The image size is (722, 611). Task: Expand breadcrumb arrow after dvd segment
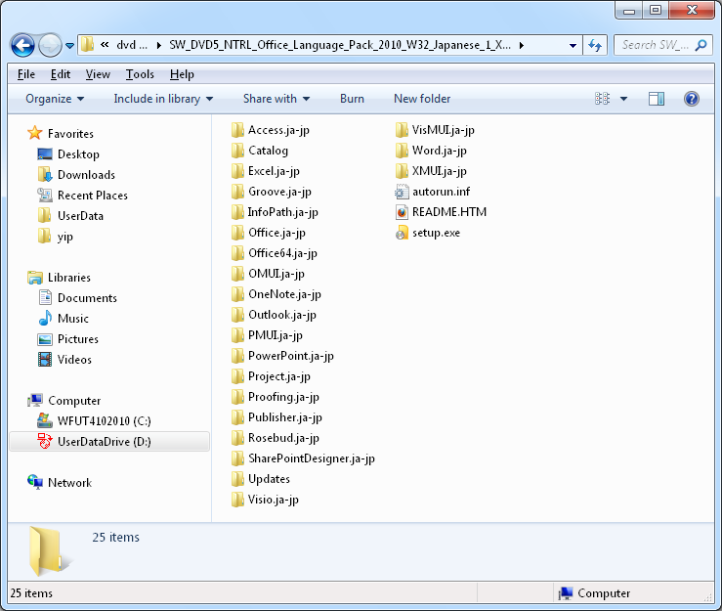(159, 45)
